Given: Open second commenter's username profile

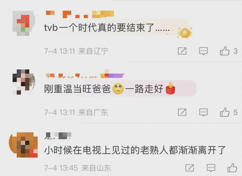Looking at the screenshot, I should (85, 74).
